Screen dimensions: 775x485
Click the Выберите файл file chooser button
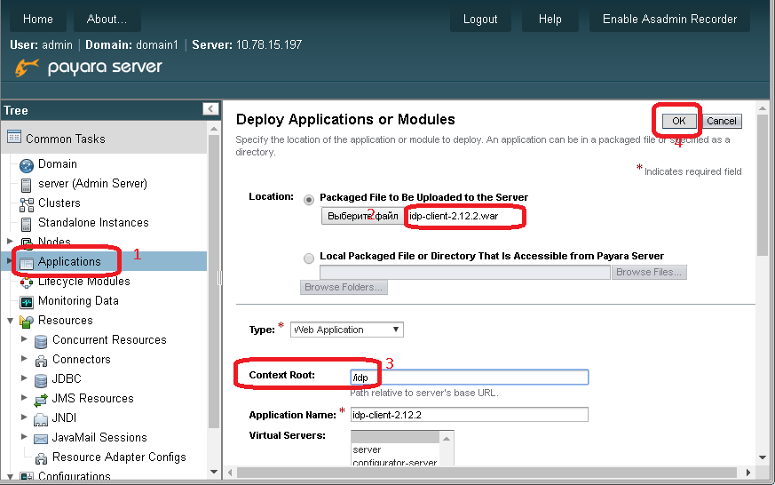coord(363,216)
